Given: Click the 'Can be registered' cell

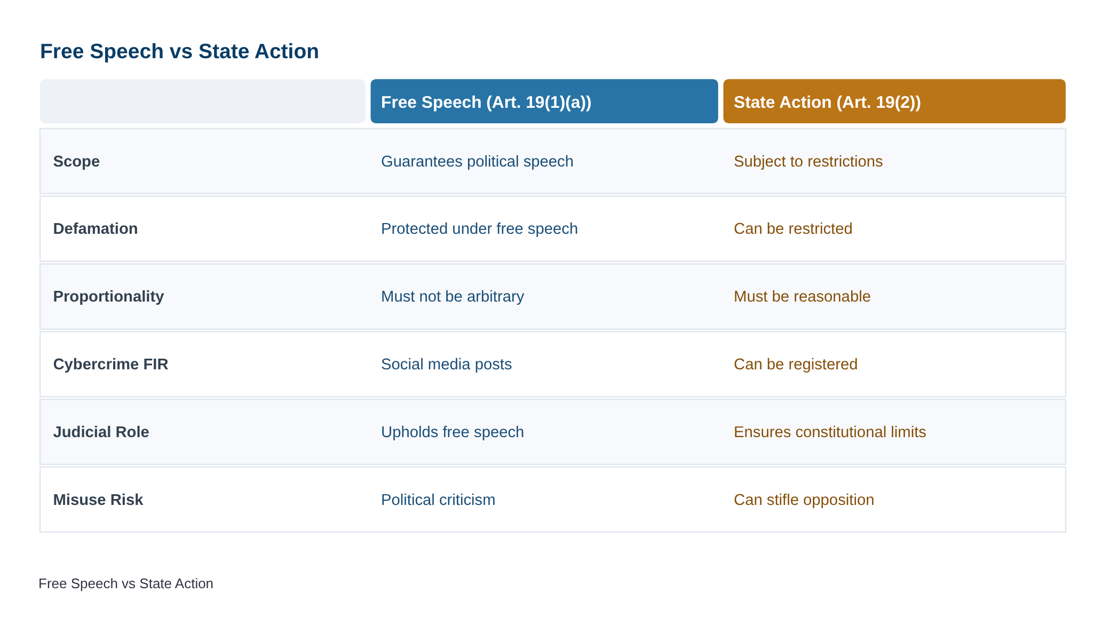Looking at the screenshot, I should tap(796, 364).
